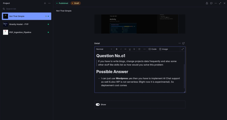This screenshot has width=227, height=120.
Task: Expand the editor to fullscreen
Action: tap(183, 49)
